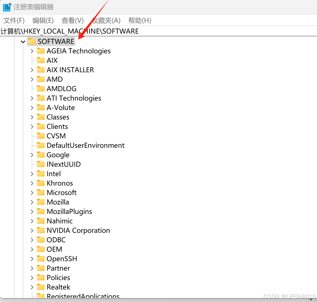The width and height of the screenshot is (317, 302).
Task: Click the DefaultUserEnvironment folder icon
Action: click(x=41, y=145)
